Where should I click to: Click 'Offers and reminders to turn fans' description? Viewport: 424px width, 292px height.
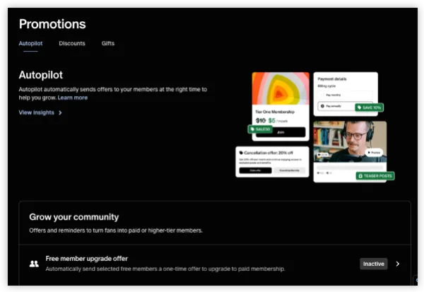pos(116,230)
